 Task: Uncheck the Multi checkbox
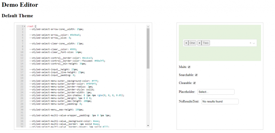189,67
